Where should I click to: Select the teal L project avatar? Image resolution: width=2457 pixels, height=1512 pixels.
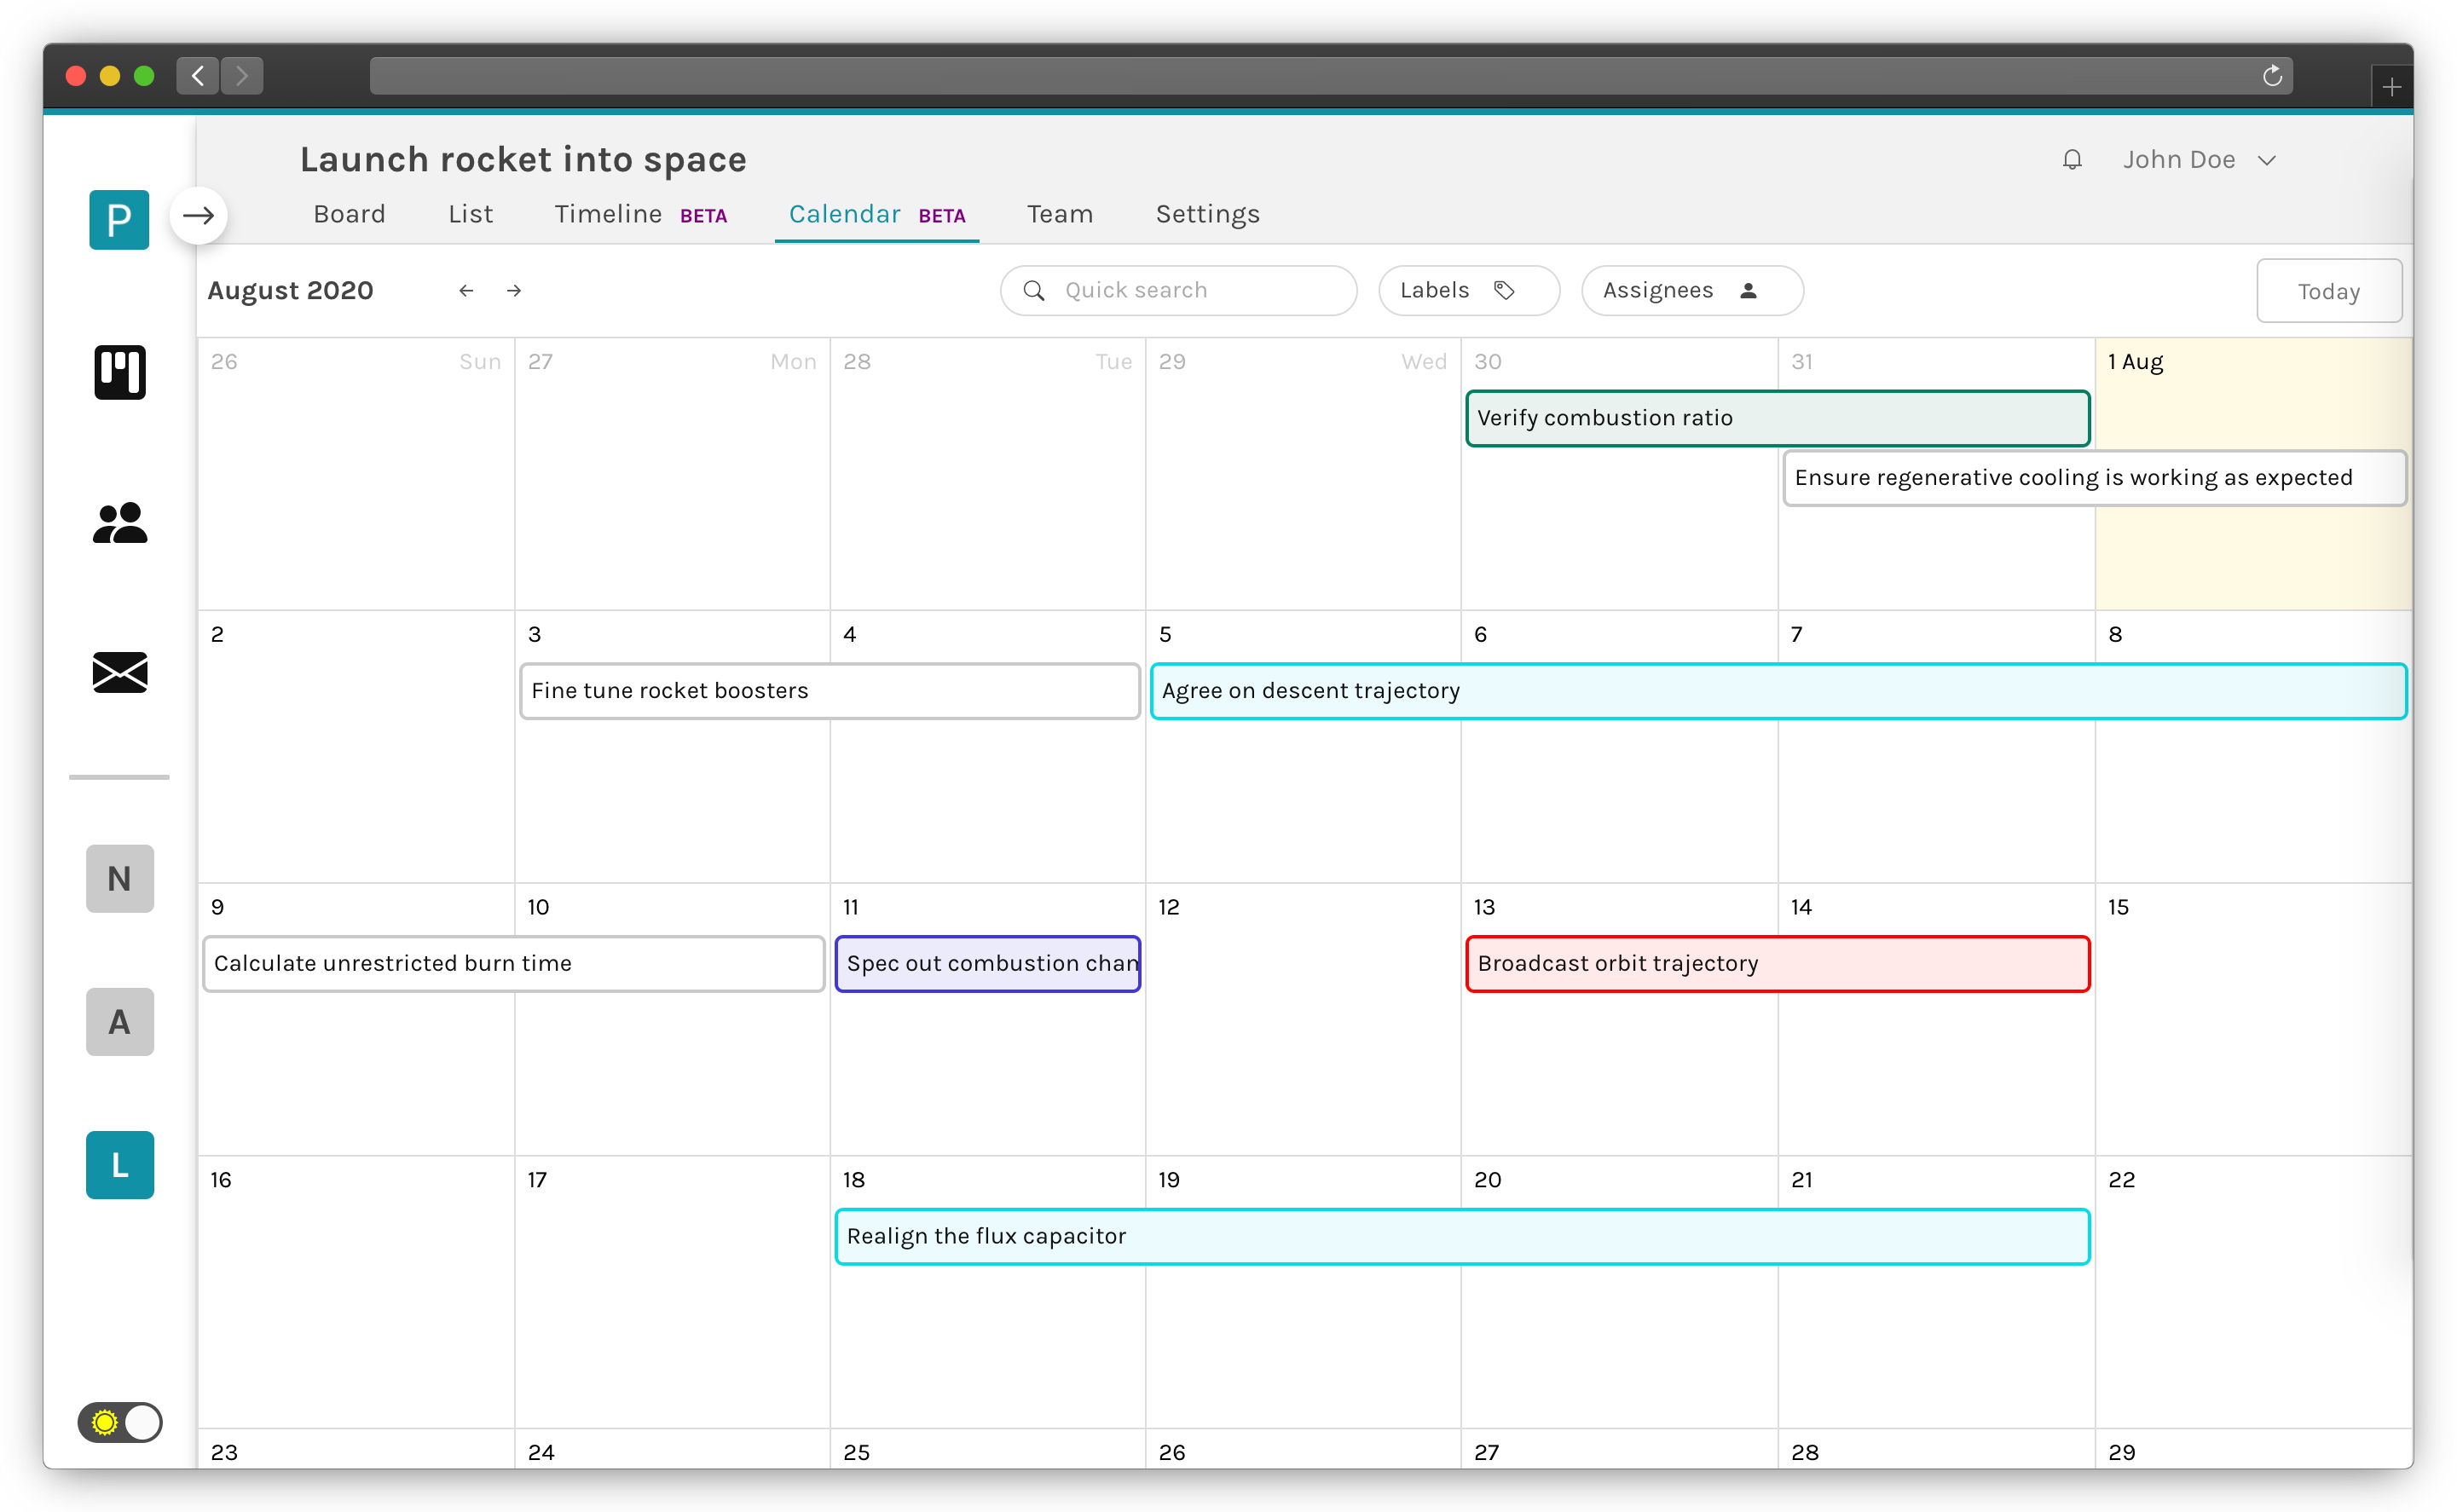coord(120,1165)
